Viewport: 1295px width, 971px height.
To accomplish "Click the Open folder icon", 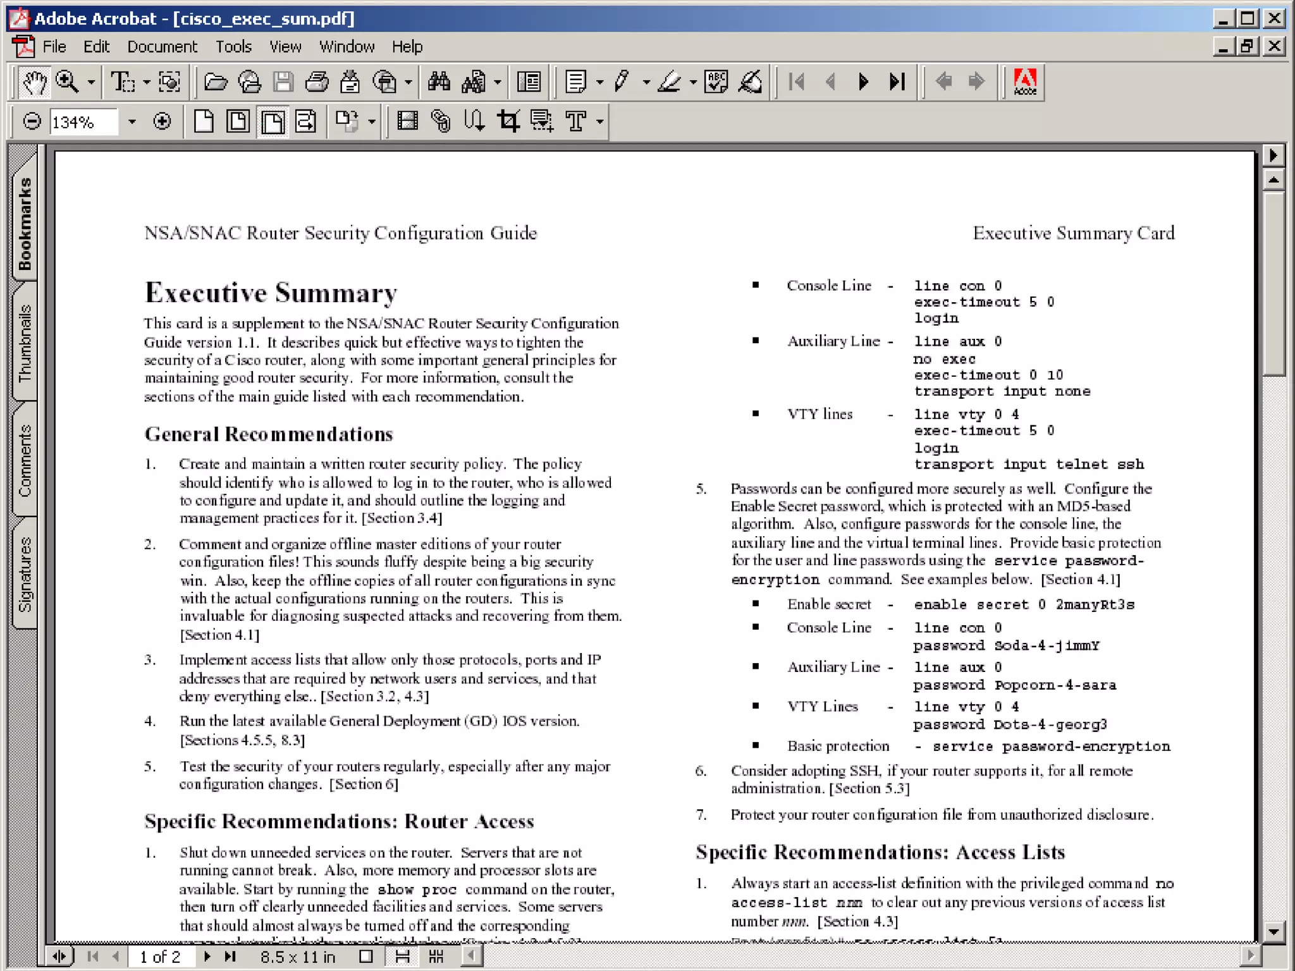I will [x=216, y=82].
